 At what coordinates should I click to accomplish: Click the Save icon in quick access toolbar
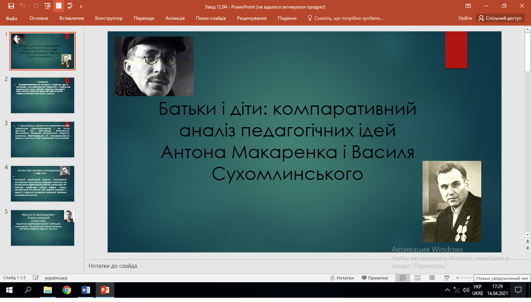click(x=11, y=6)
